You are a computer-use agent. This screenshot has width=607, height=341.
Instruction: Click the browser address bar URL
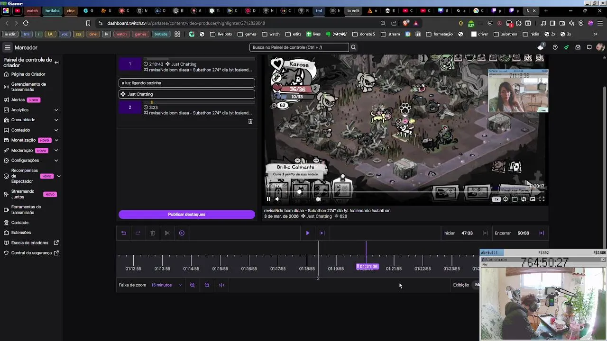pos(186,23)
